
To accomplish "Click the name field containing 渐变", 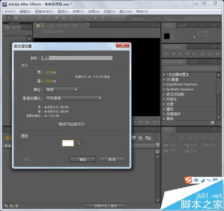I will tap(77, 58).
